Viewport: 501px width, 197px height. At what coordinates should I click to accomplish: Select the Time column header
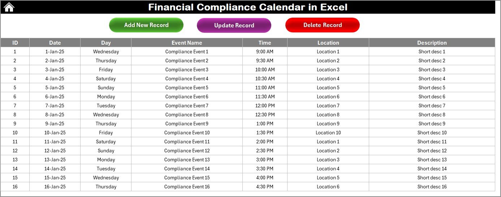coord(265,42)
